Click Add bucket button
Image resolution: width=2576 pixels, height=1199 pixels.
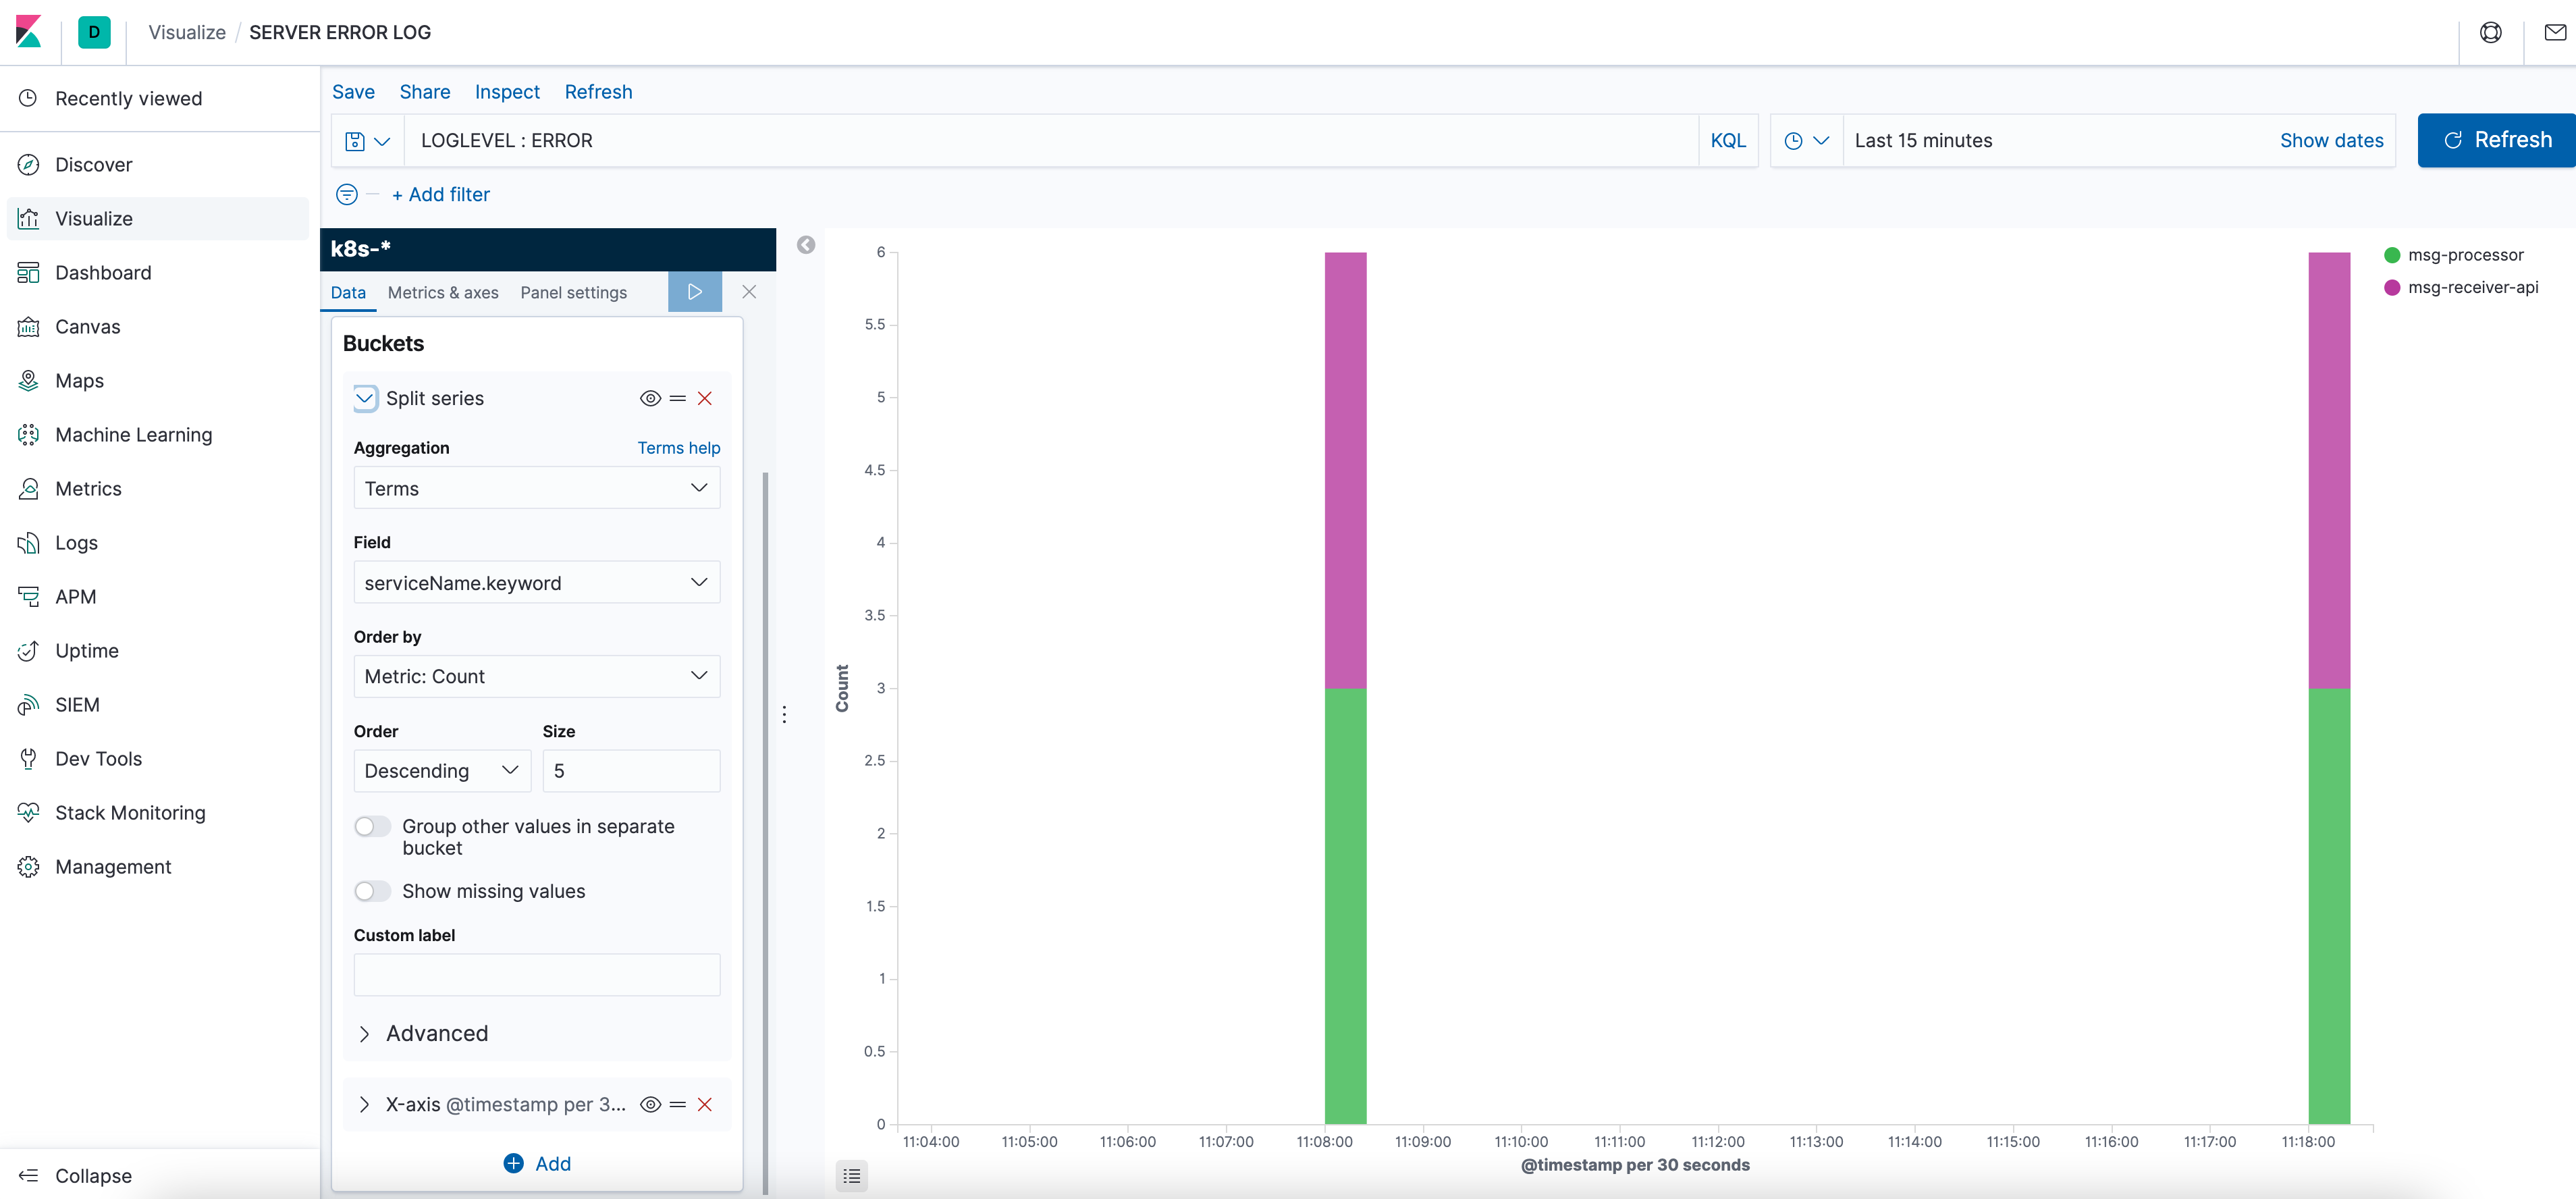537,1163
